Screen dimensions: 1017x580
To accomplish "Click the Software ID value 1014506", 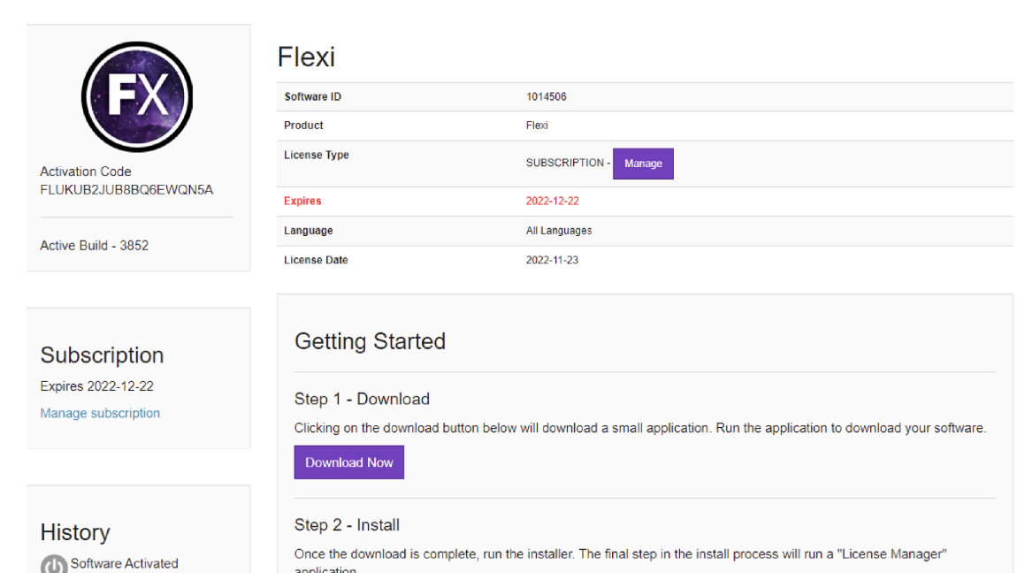I will tap(547, 96).
